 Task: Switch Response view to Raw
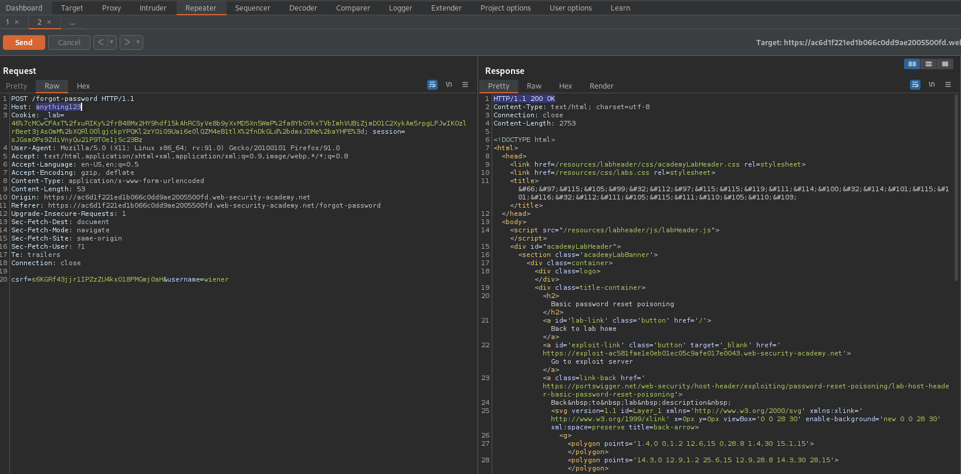534,86
